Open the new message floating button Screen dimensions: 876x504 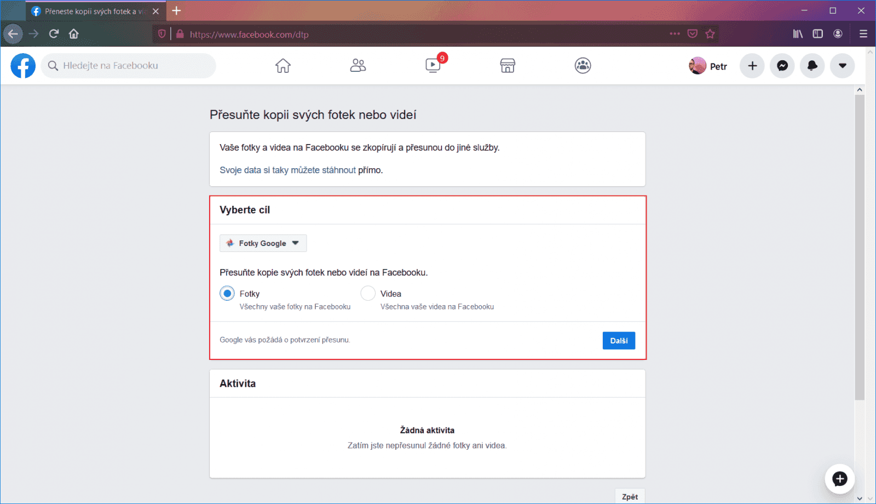(x=840, y=479)
